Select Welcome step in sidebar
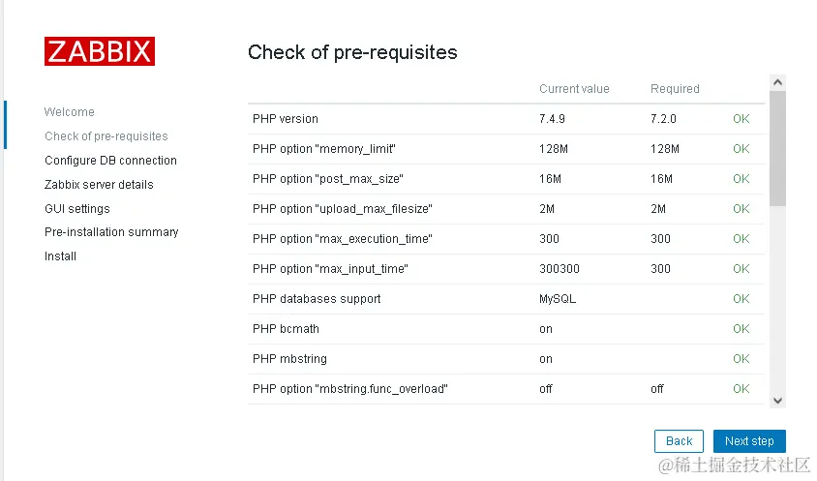This screenshot has height=481, width=817. click(x=70, y=112)
